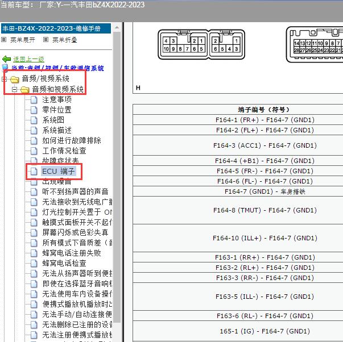Open the 无法接收到无线电广播 entry
The height and width of the screenshot is (342, 343).
(x=77, y=202)
